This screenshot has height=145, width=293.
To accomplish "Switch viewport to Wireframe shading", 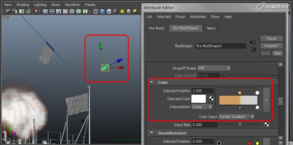I will pos(96,11).
